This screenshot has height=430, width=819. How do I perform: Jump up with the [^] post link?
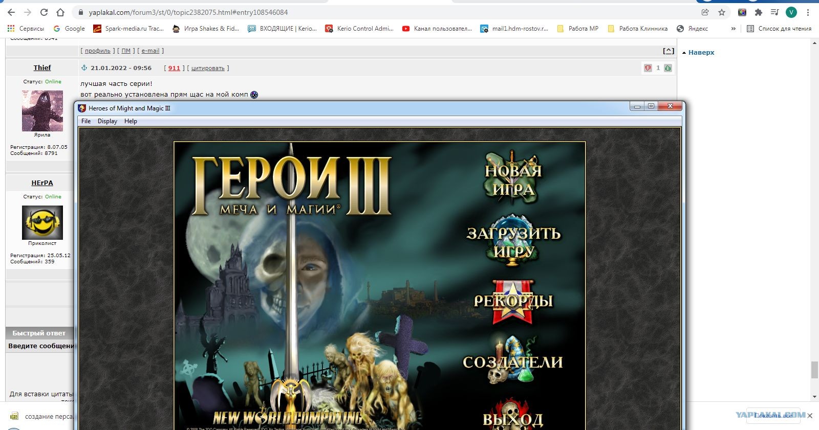click(669, 51)
